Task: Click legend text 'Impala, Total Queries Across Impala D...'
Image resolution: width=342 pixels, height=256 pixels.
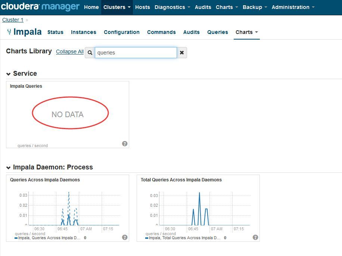Action: 184,238
